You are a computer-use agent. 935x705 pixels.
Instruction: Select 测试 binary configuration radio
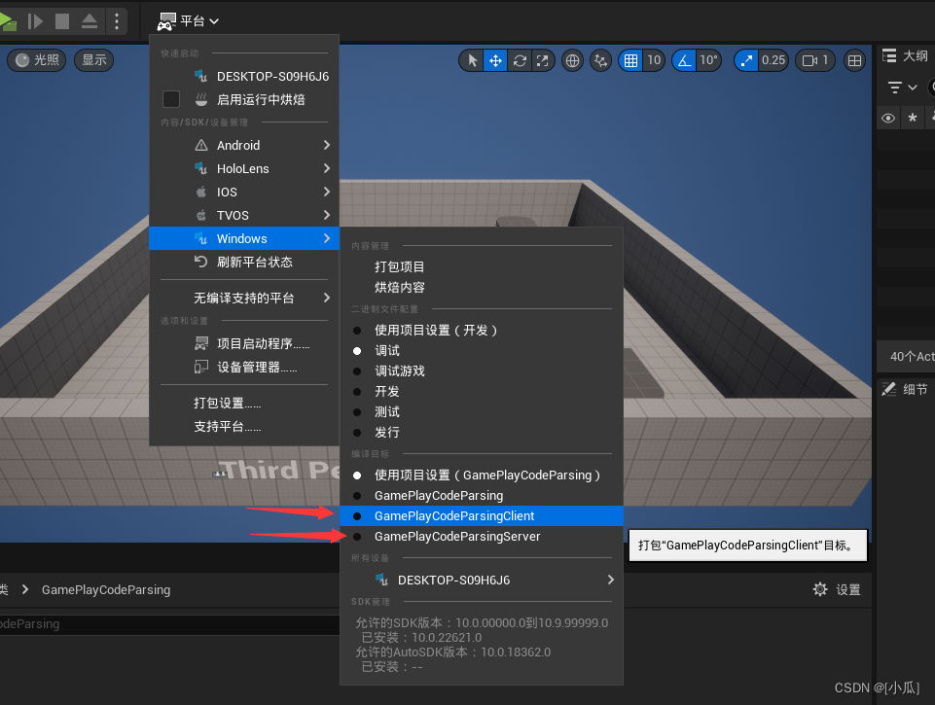[482, 411]
